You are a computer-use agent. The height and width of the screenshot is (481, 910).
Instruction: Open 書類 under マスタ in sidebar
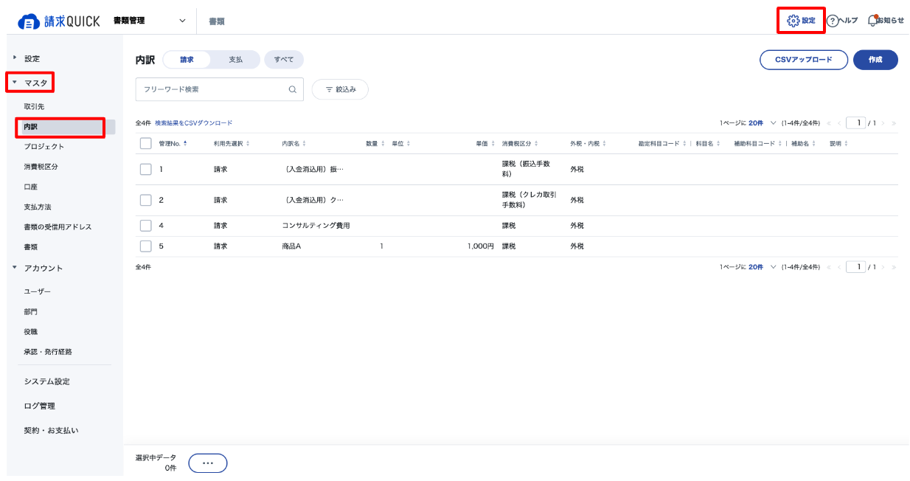coord(30,247)
